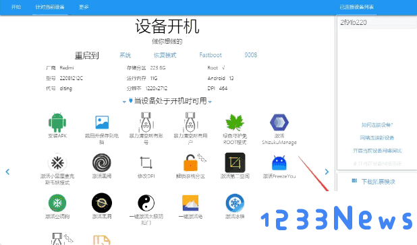The image size is (417, 245).
Task: Open the screenshot-and-save-to-computer tool
Action: 102,123
